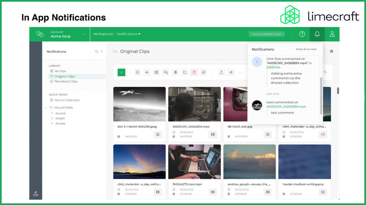Open clip info from toolbar
The width and height of the screenshot is (366, 205).
coord(137,73)
